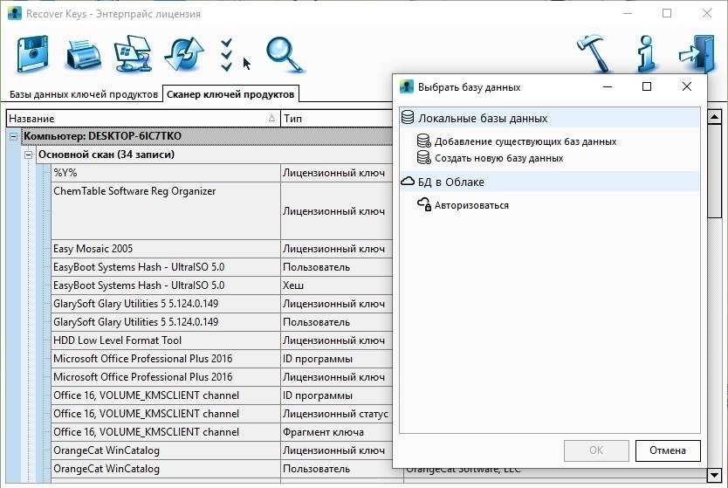Screen dimensions: 728x488
Task: Click the vertical scrollbar thumb
Action: [715, 170]
